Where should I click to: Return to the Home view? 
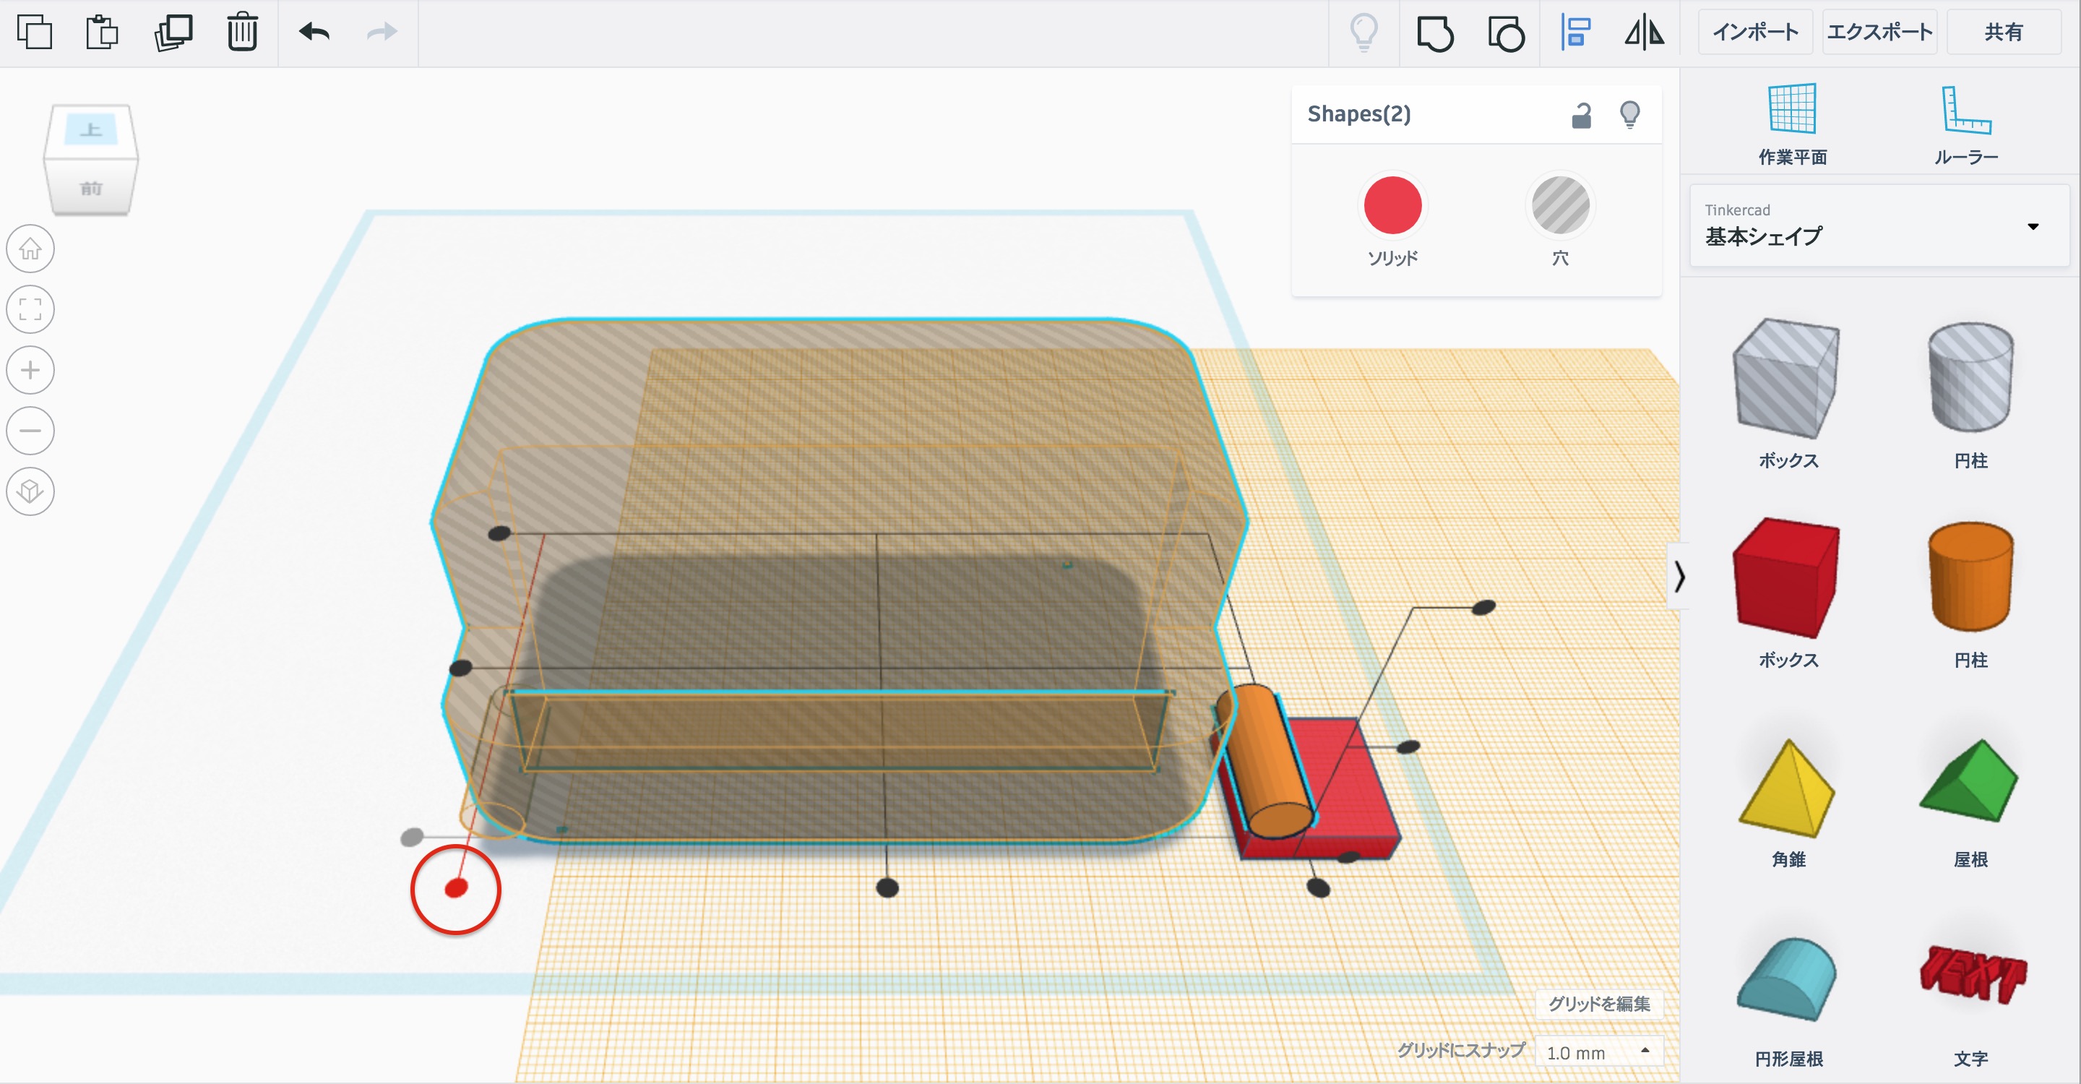point(30,249)
